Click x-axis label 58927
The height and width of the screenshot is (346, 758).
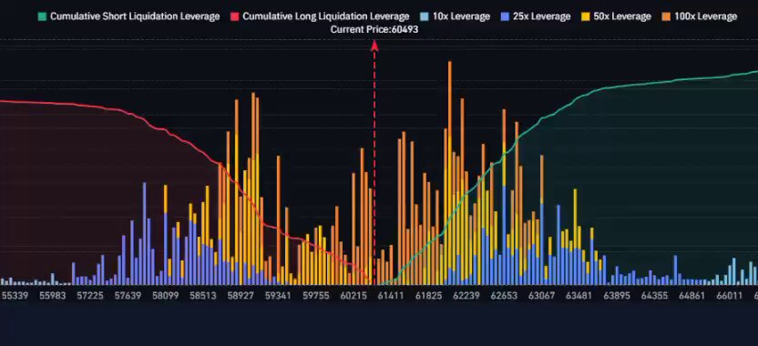(241, 295)
